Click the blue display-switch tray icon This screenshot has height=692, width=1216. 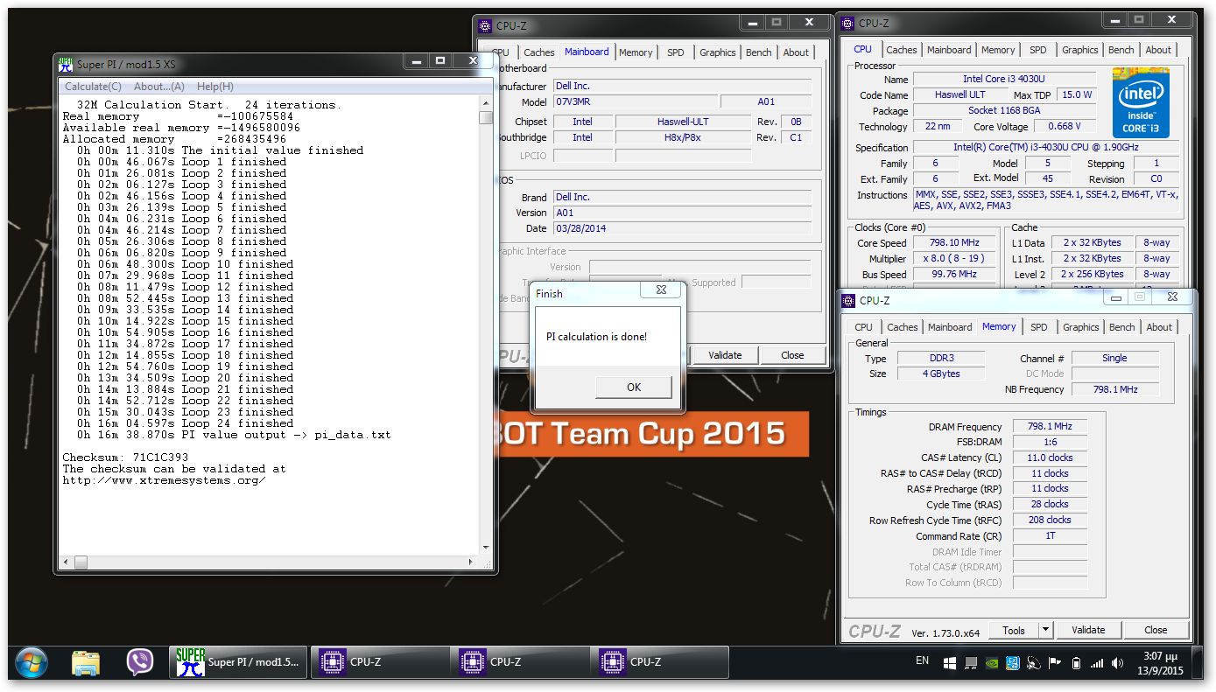pos(1013,662)
